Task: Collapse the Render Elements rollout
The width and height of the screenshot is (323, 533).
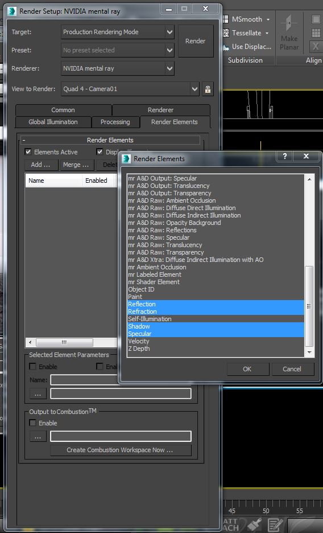Action: (110, 140)
